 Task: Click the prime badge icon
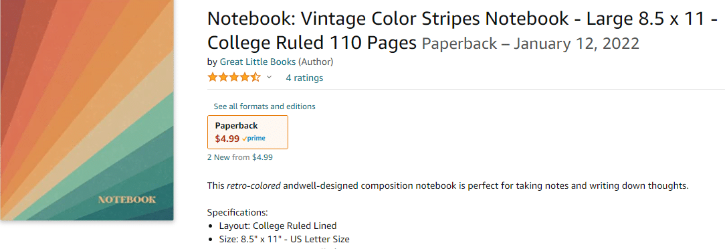[254, 139]
